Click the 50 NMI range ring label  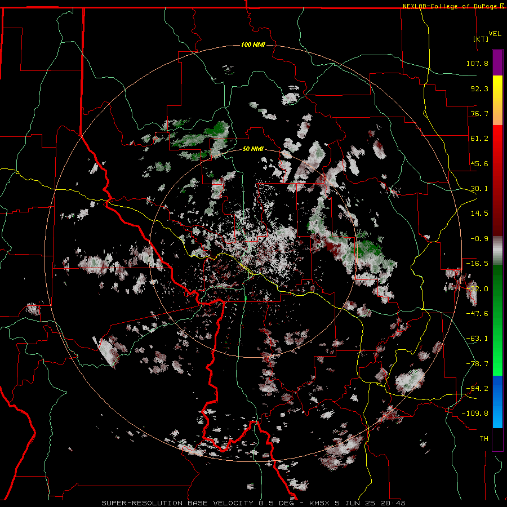(253, 149)
